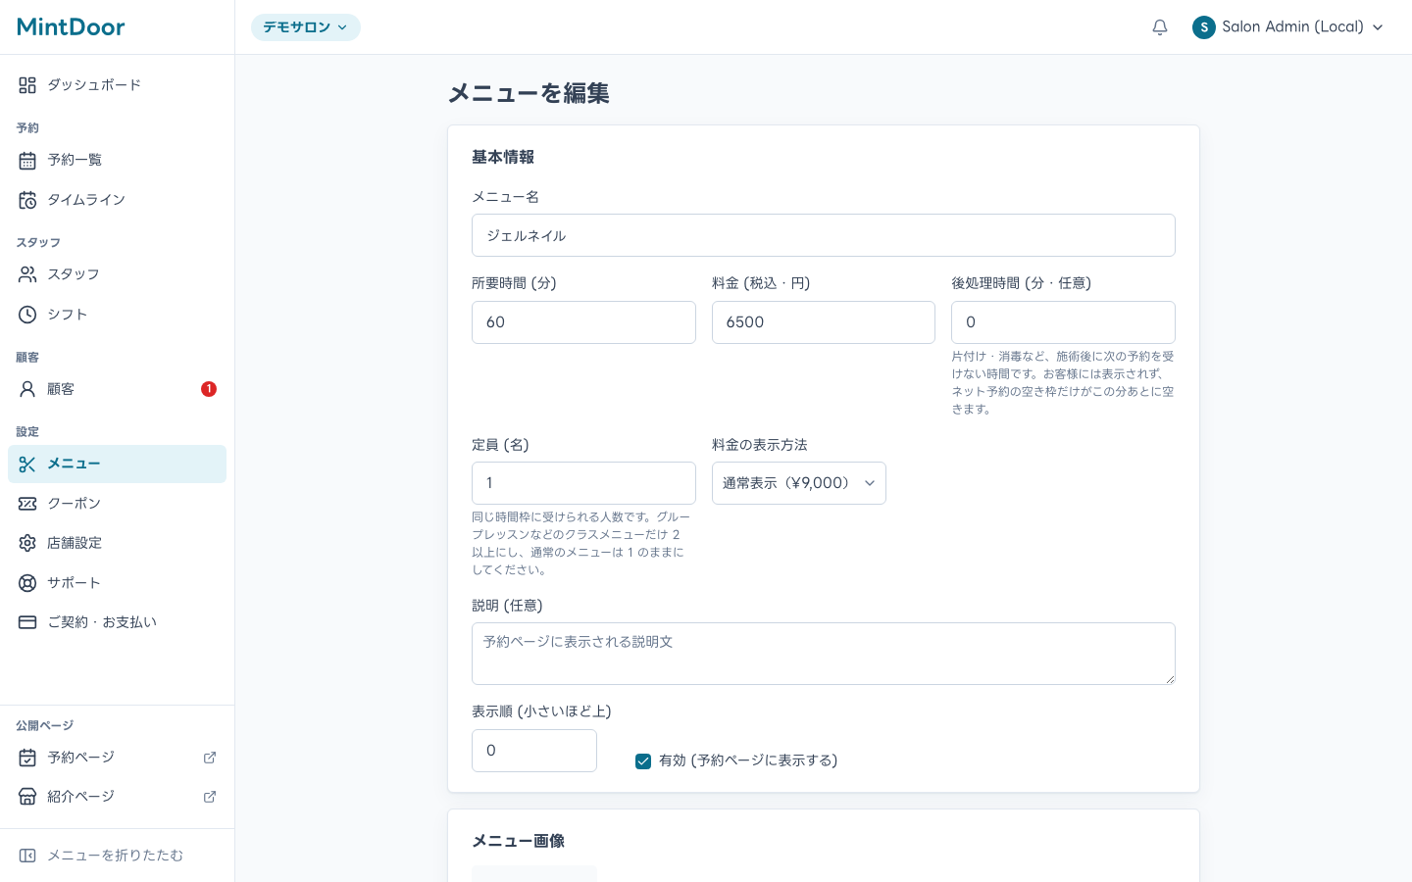1412x882 pixels.
Task: Click the メニューを編集 heading
Action: click(529, 93)
